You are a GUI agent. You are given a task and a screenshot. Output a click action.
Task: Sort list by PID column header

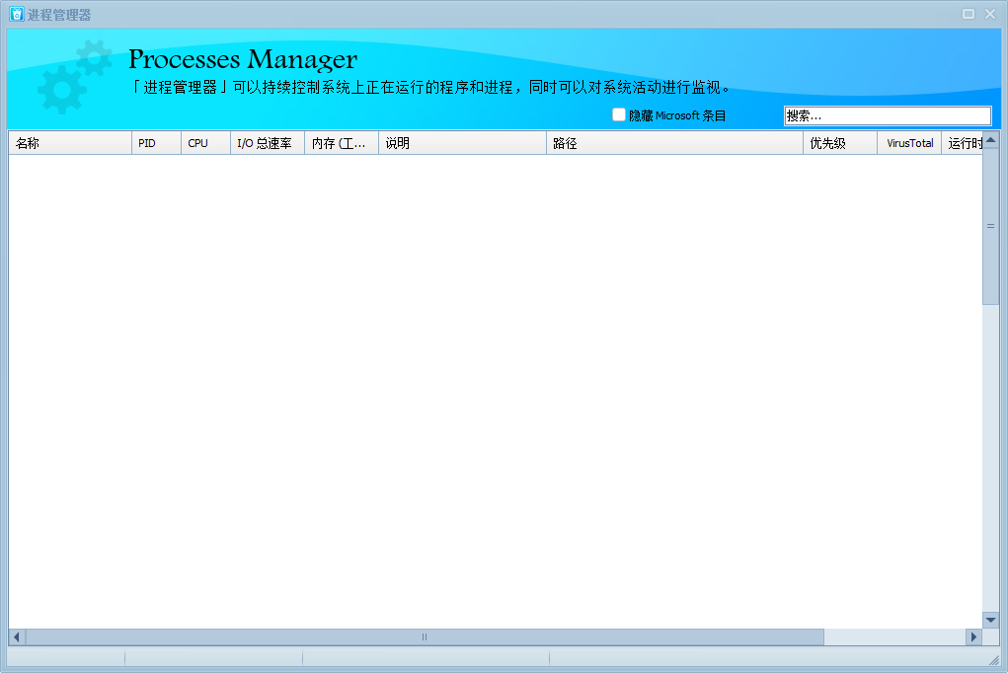pos(156,143)
